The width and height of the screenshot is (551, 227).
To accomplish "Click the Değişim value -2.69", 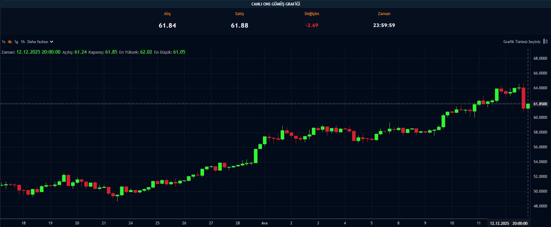I will (x=312, y=25).
